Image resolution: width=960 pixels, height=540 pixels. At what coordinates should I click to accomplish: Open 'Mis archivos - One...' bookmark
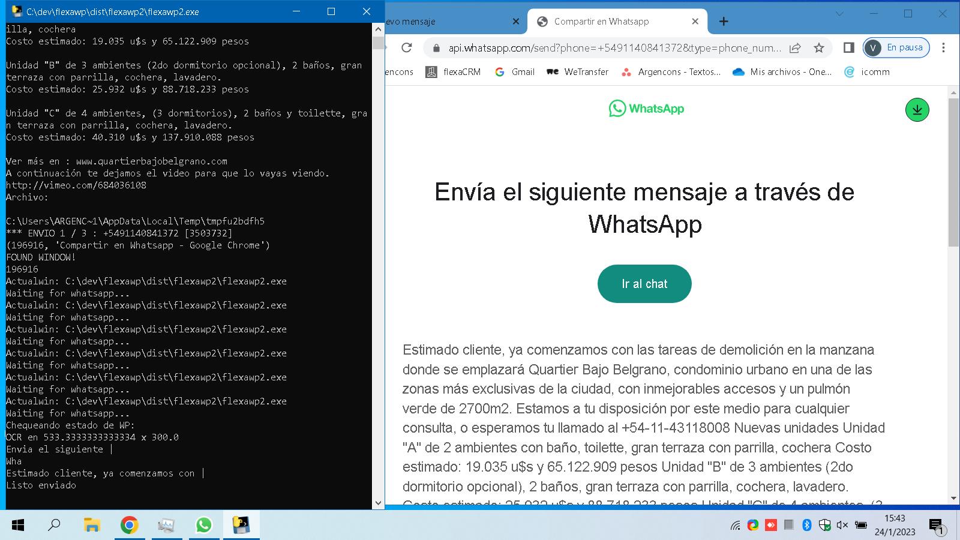click(x=782, y=72)
